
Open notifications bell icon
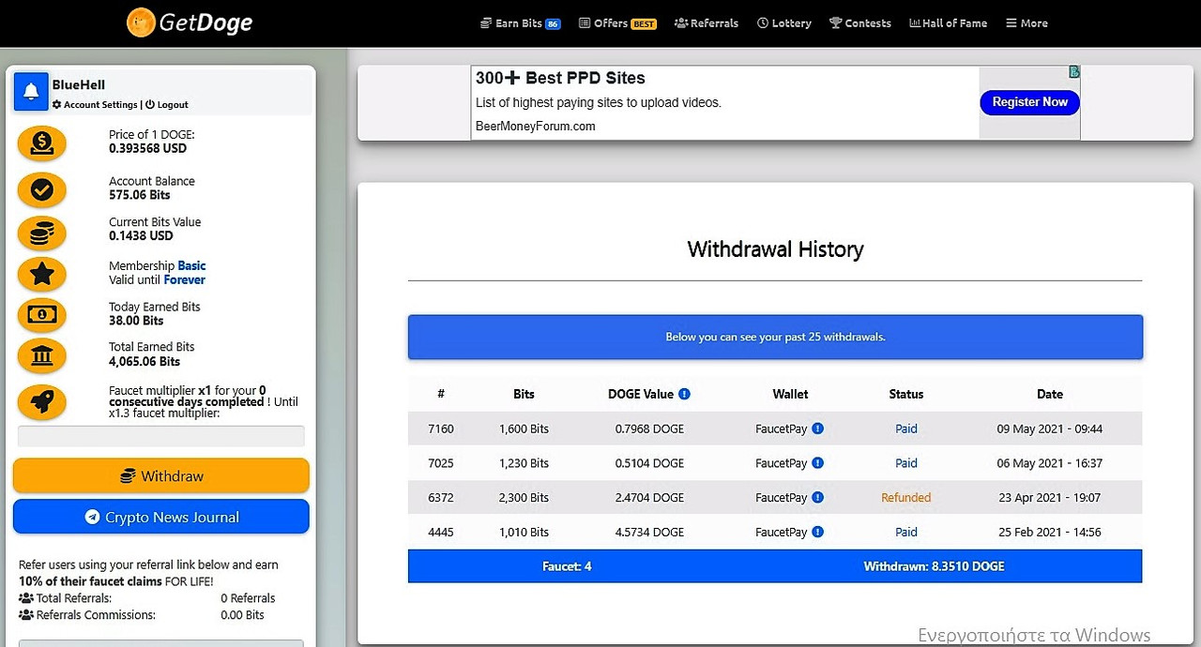click(31, 91)
